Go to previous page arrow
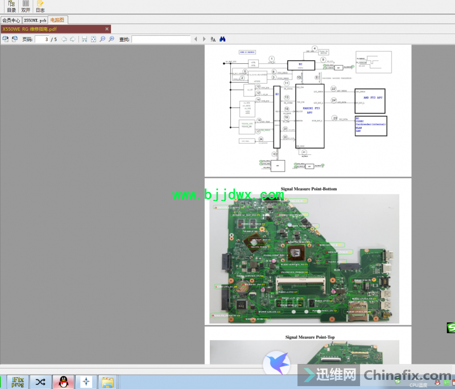The image size is (455, 389). (x=64, y=39)
